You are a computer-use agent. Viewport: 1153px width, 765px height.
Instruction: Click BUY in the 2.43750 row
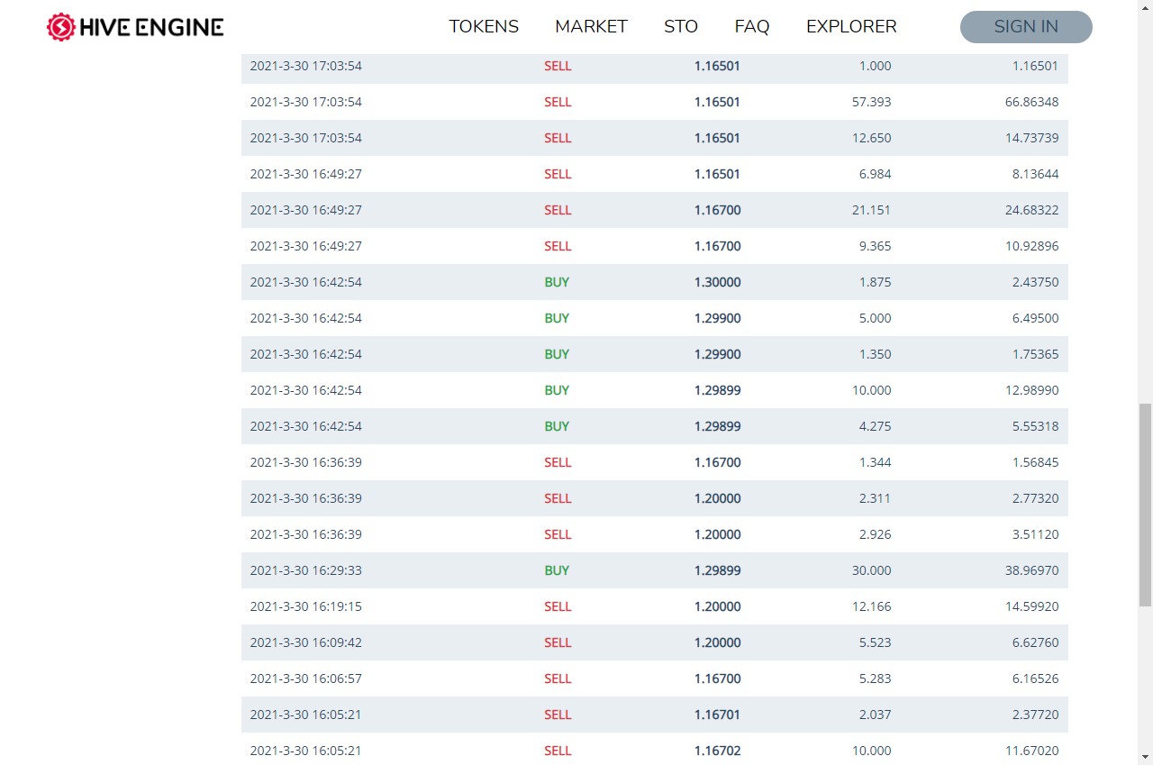tap(557, 282)
